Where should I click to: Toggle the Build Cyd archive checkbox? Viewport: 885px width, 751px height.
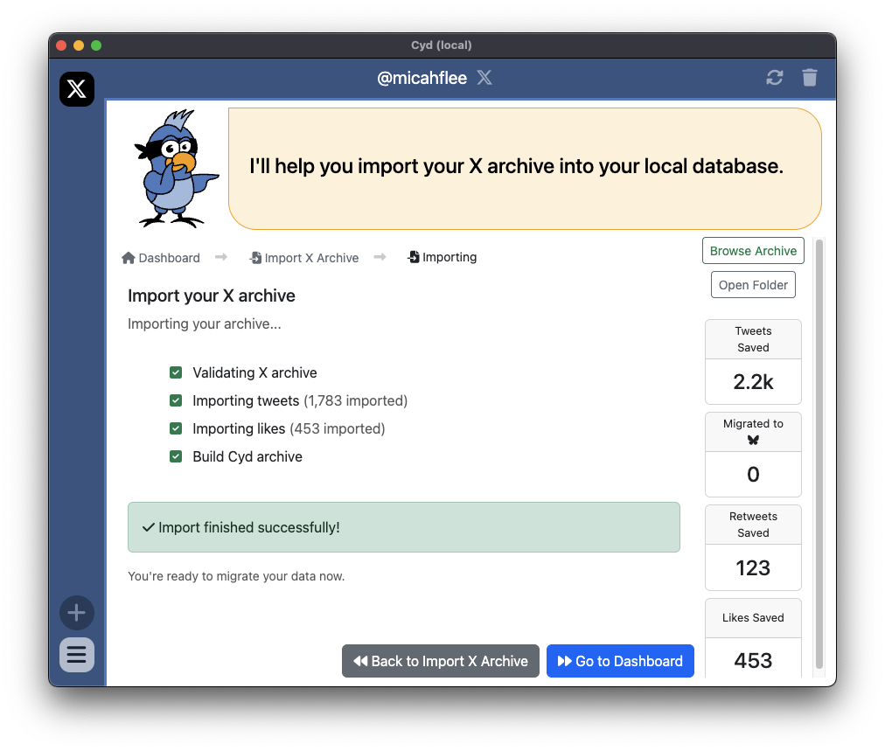176,456
